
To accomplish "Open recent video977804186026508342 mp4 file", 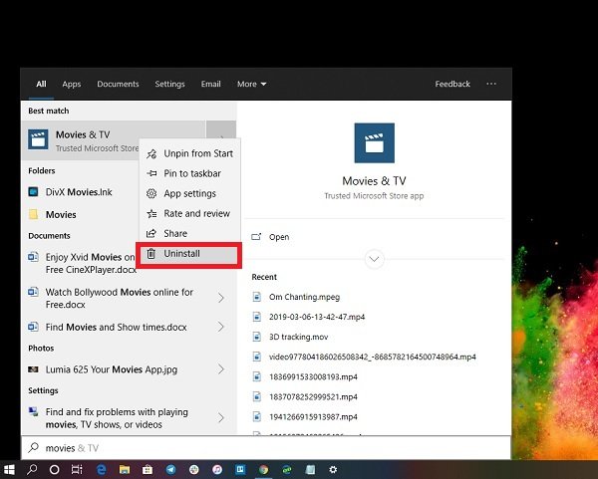I will [x=372, y=358].
